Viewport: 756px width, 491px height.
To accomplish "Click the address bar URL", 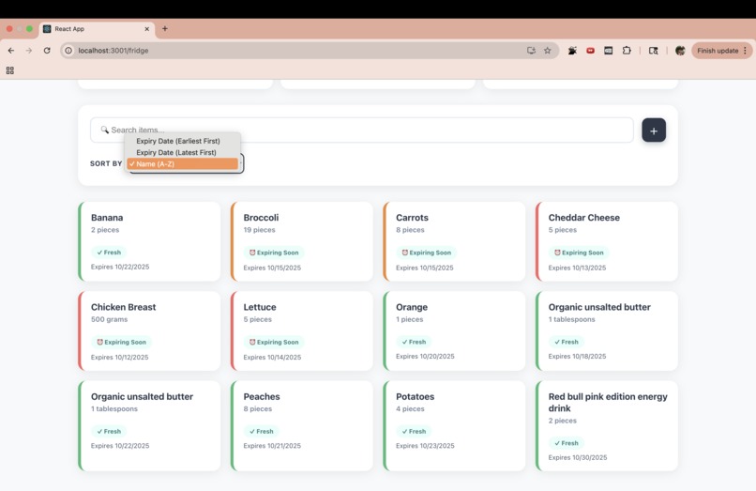I will (x=113, y=50).
